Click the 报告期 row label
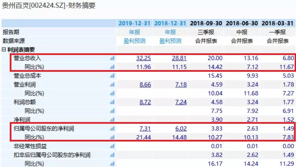This screenshot has height=167, width=296. [11, 32]
